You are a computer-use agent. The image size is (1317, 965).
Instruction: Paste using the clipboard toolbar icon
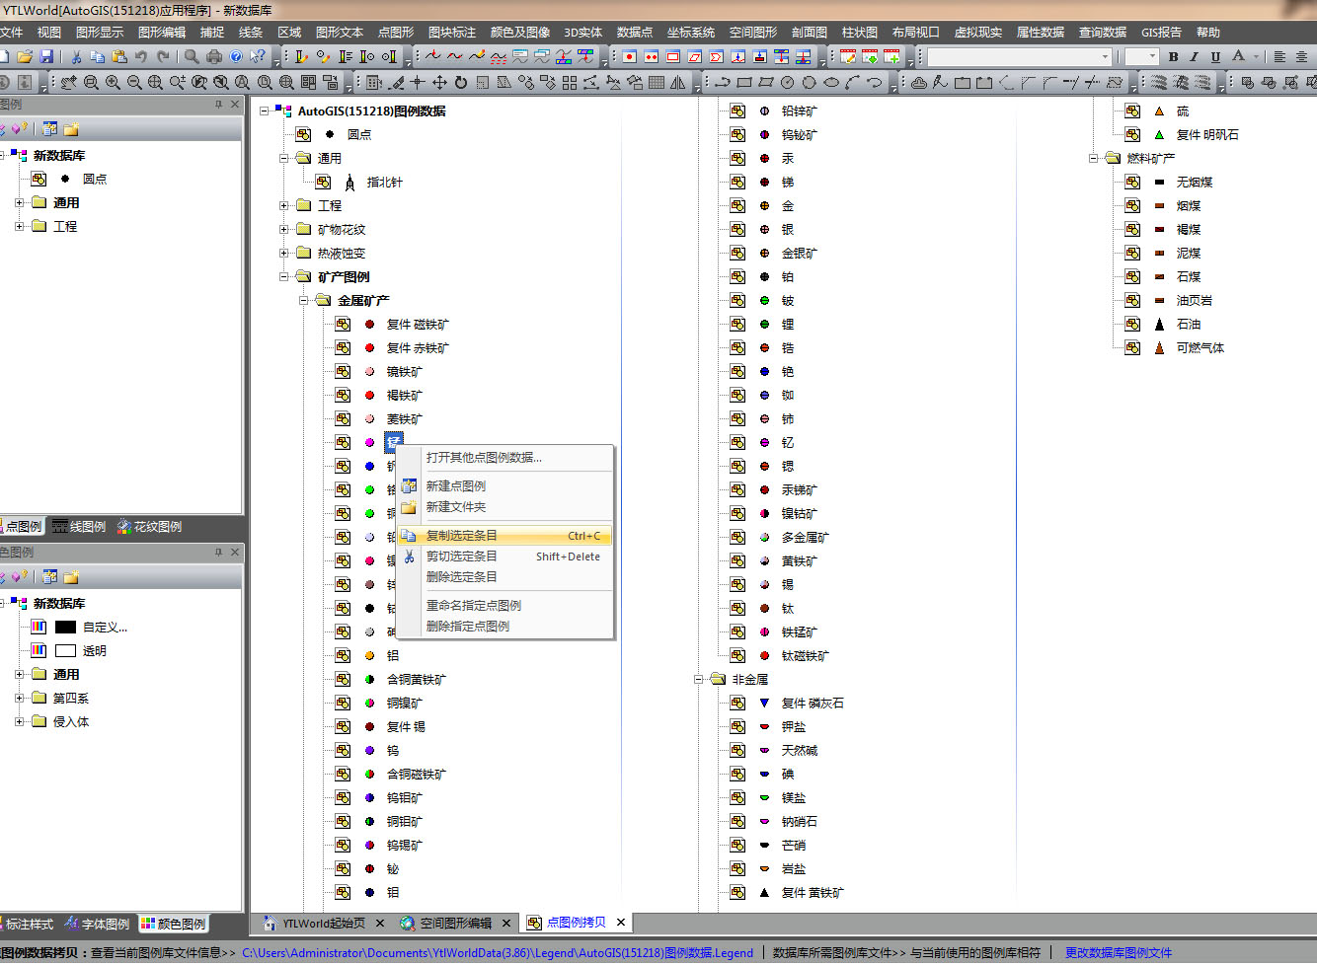pos(119,56)
